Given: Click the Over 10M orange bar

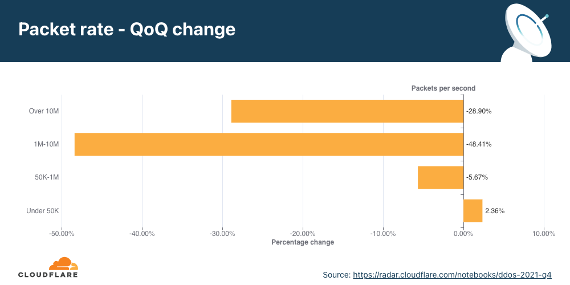Looking at the screenshot, I should click(x=347, y=111).
